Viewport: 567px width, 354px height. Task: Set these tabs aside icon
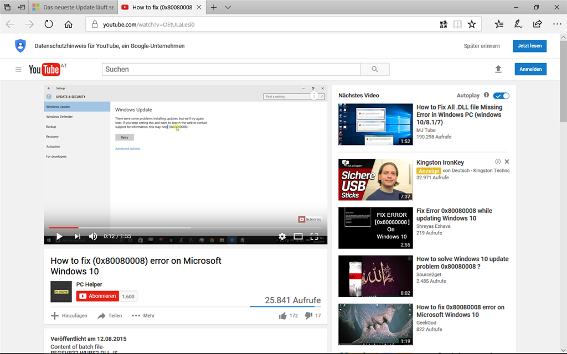click(22, 7)
